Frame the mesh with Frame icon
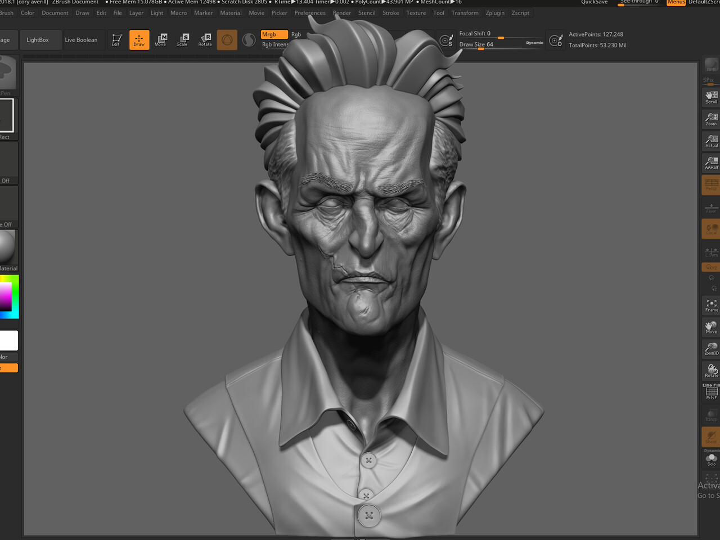 point(711,305)
